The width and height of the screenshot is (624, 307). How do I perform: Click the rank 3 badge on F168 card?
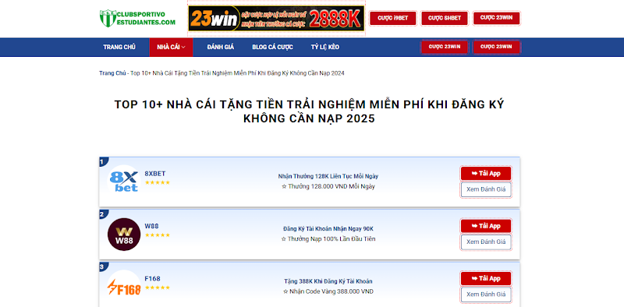coord(103,266)
